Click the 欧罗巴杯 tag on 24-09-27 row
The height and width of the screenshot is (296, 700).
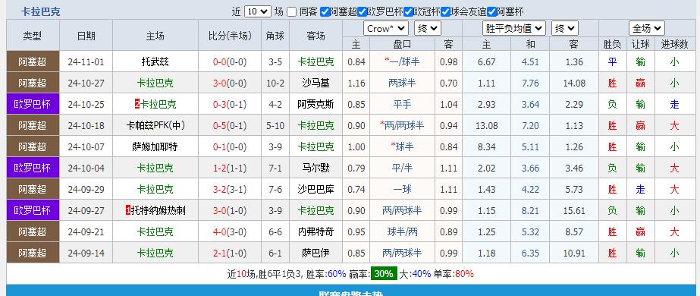(33, 211)
